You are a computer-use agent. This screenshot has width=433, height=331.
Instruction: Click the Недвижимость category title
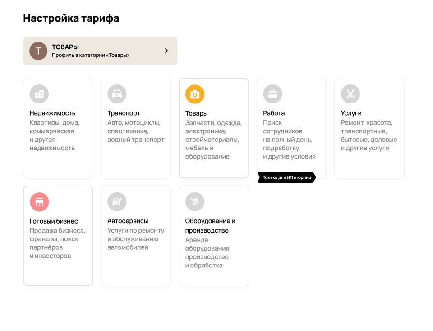tap(52, 113)
